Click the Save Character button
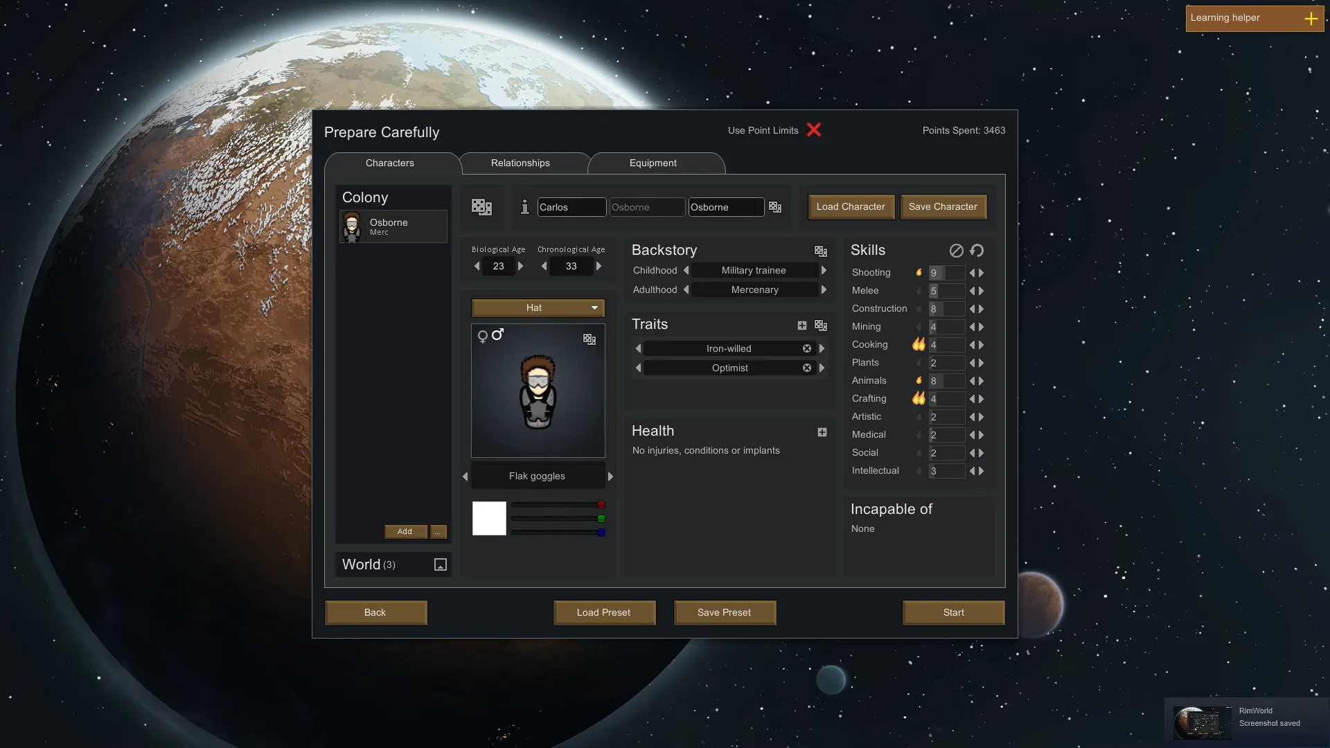Image resolution: width=1330 pixels, height=748 pixels. (x=943, y=207)
